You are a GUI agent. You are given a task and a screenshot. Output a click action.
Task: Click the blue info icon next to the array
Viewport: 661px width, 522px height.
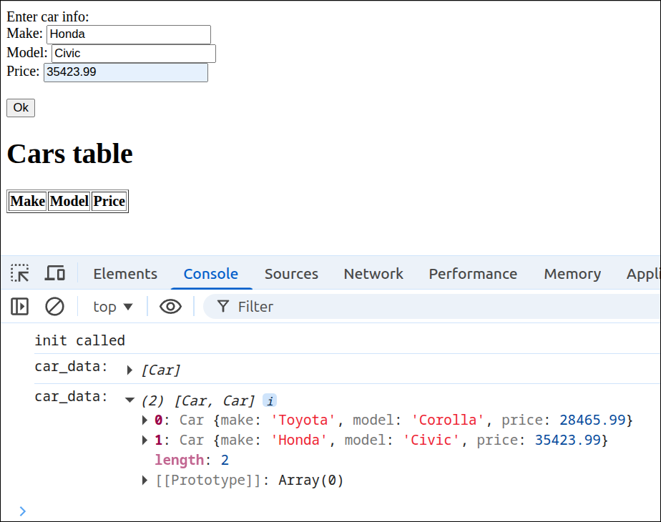click(x=270, y=400)
